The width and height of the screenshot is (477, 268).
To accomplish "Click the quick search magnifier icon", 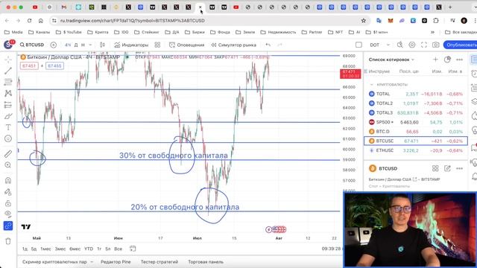I will (x=399, y=45).
